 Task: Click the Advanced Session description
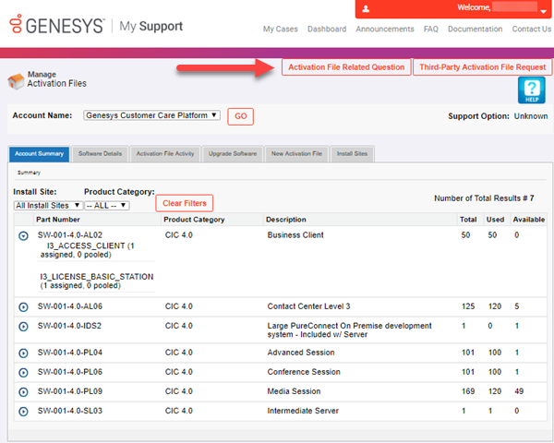[x=301, y=353]
